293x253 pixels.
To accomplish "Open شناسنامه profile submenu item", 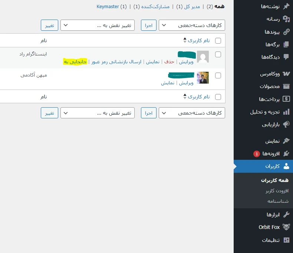I will (x=278, y=201).
